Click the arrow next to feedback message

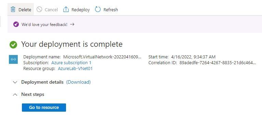tap(72, 24)
